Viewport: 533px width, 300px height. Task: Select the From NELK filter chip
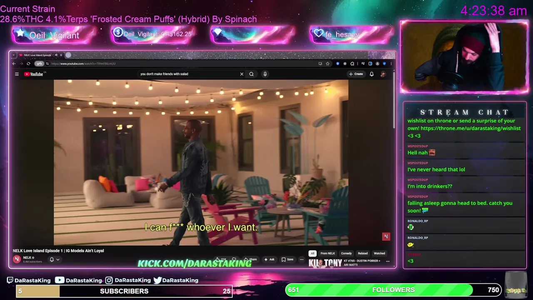pyautogui.click(x=328, y=253)
